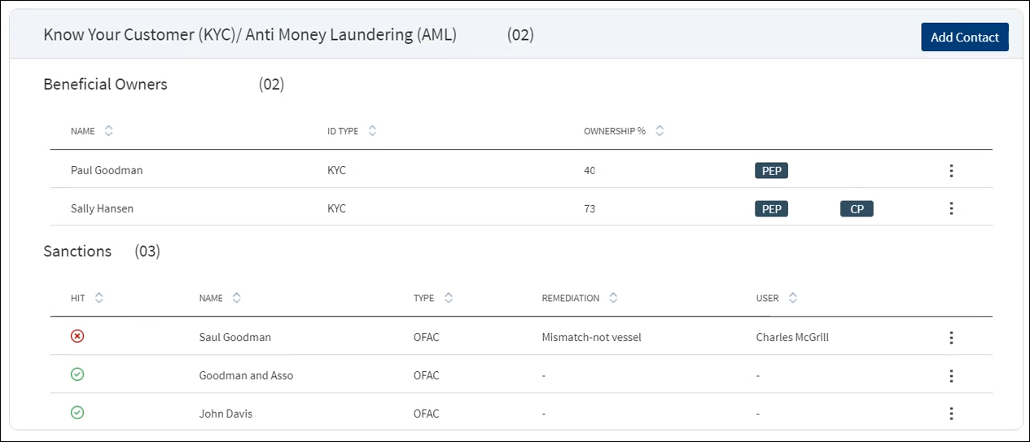This screenshot has width=1030, height=442.
Task: Sort by the Ownership % column
Action: [x=660, y=131]
